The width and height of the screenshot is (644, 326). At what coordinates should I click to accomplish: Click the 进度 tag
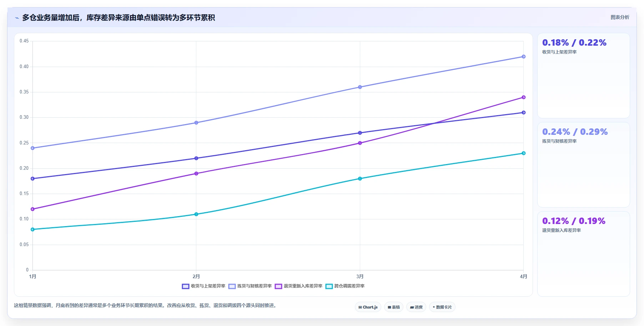pyautogui.click(x=416, y=307)
